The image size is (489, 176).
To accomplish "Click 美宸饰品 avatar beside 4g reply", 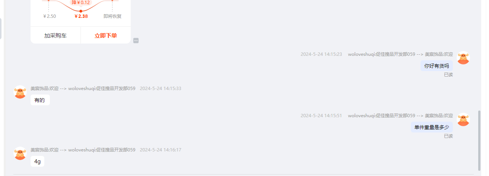I will [x=20, y=153].
